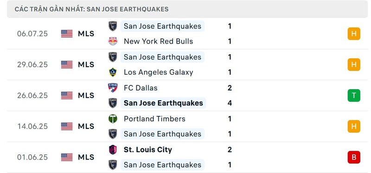Click the Los Angeles Galaxy crest icon
The image size is (371, 173).
coord(113,72)
